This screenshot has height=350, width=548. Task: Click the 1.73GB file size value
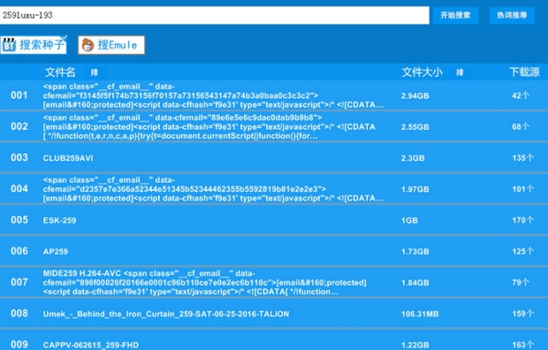pyautogui.click(x=416, y=251)
